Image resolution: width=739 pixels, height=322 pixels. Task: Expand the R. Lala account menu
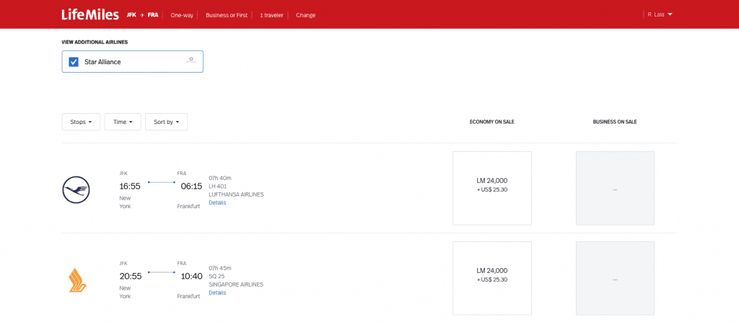point(660,14)
